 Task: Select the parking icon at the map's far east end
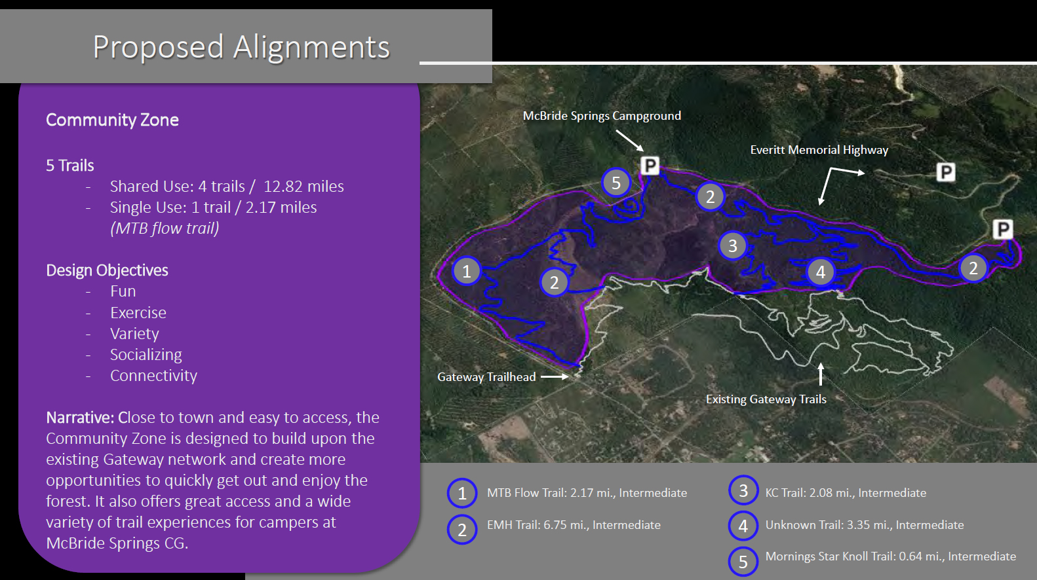tap(1002, 229)
